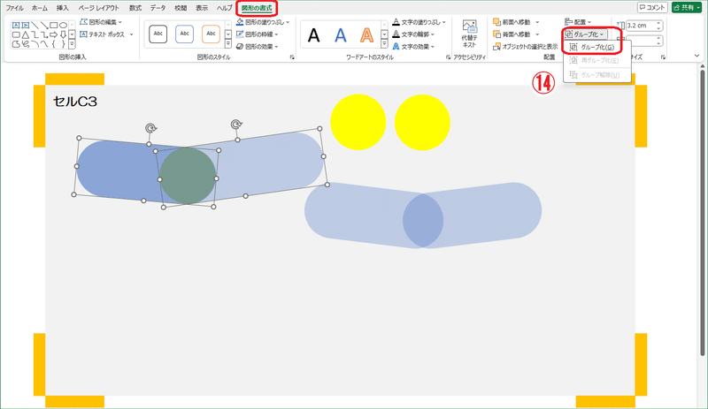Choose the Rectangle shape
Screen dimensions: 708x409
point(54,26)
